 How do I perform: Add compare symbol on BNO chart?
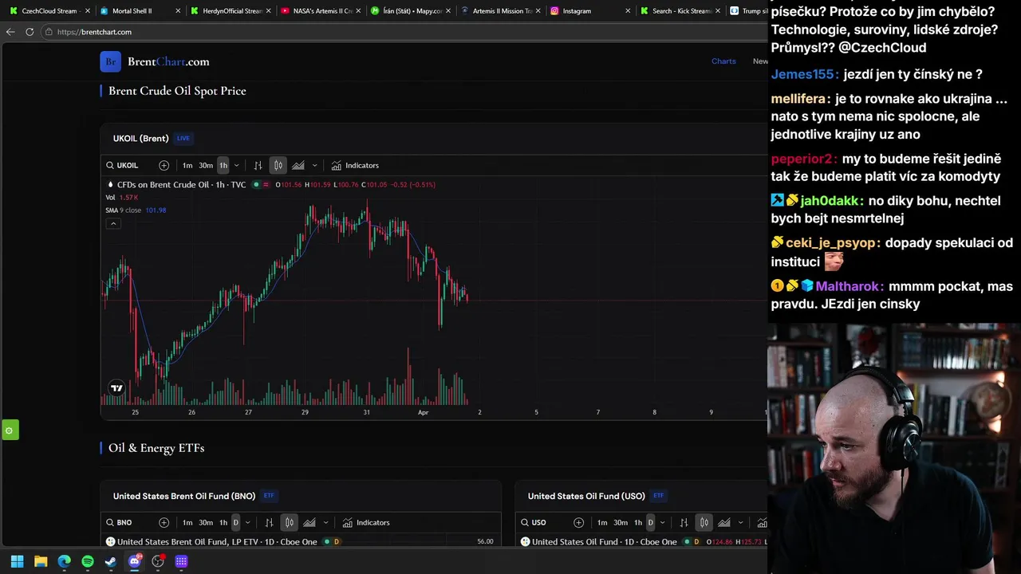click(164, 522)
